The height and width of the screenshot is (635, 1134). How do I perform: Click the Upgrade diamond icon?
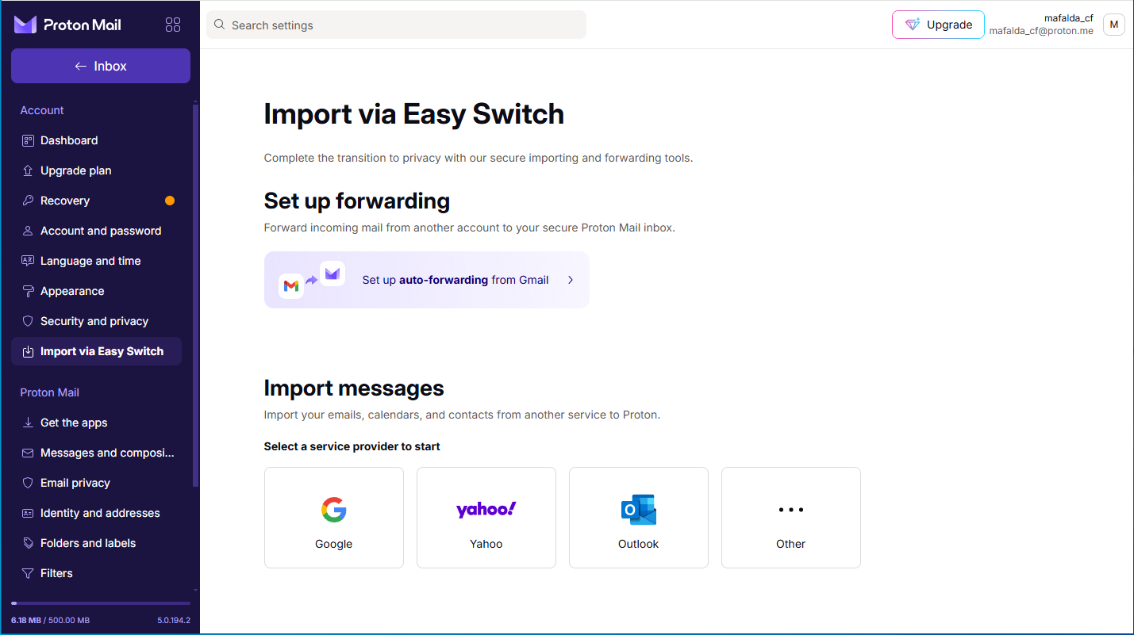click(x=913, y=25)
